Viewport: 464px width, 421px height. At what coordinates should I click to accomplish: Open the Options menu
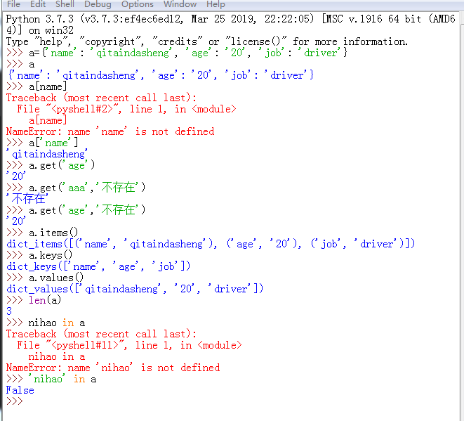[138, 4]
